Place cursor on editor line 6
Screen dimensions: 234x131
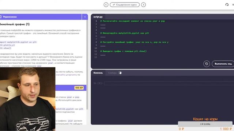(103, 36)
